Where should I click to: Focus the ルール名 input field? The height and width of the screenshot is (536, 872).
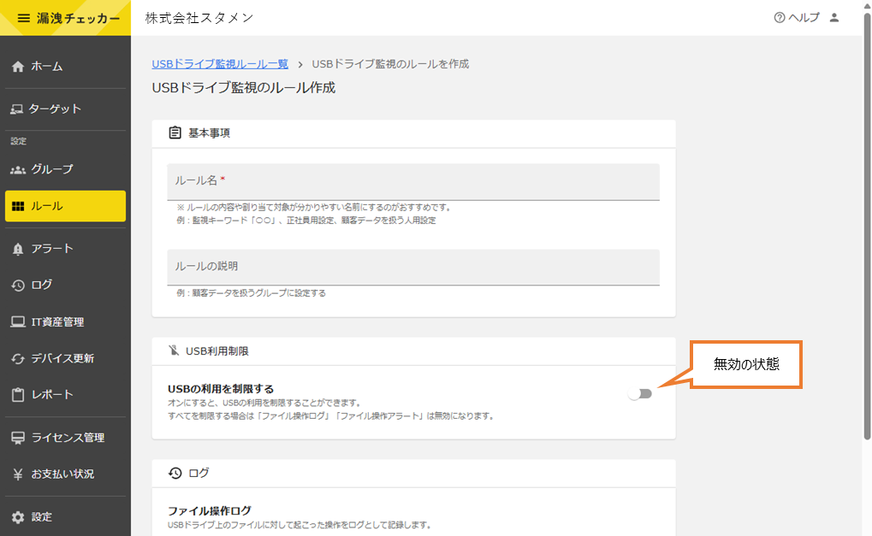[413, 181]
